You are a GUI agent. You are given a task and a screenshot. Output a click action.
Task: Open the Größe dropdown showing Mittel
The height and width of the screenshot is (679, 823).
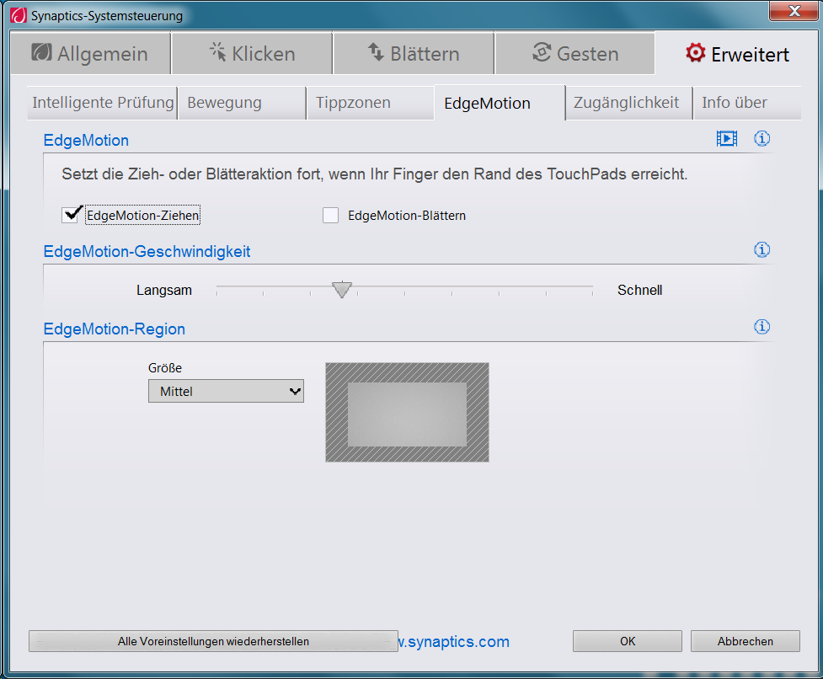coord(226,391)
